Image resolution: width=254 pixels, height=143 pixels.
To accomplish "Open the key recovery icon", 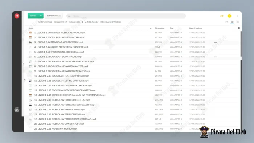I will tap(221, 16).
